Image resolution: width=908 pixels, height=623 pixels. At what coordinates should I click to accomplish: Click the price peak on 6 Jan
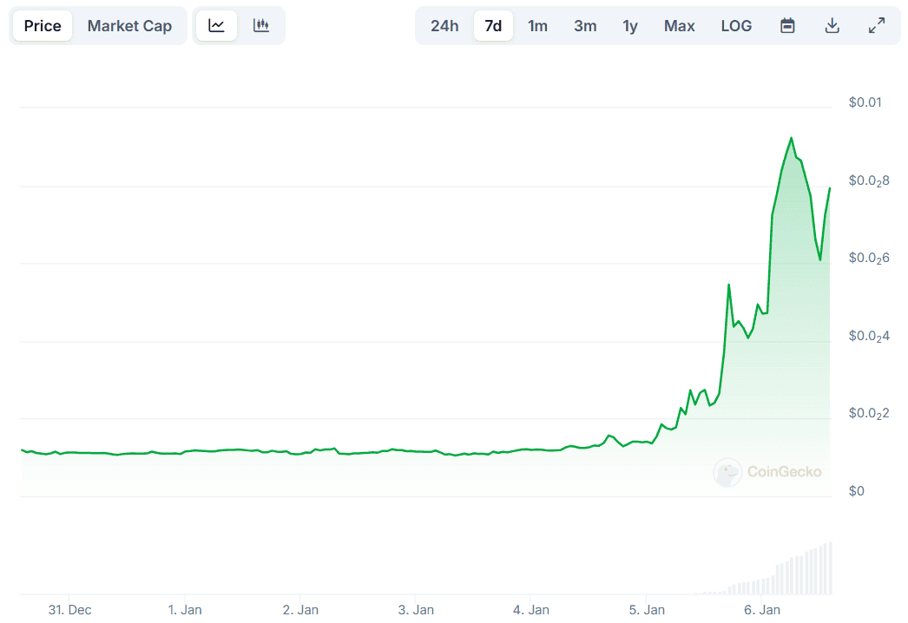[791, 138]
